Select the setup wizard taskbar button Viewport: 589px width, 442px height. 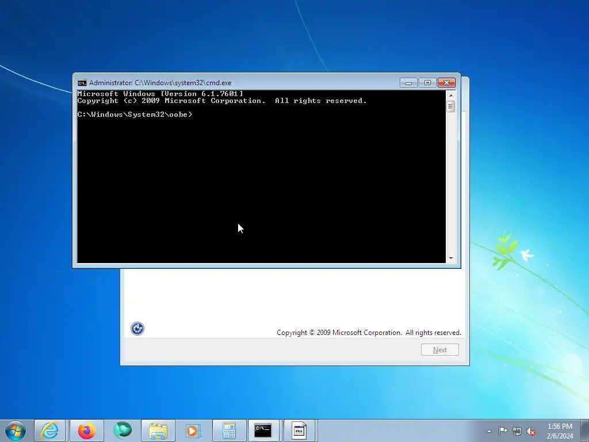(299, 430)
